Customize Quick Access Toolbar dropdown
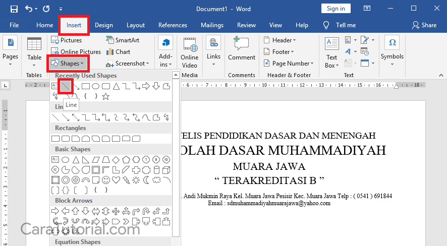The width and height of the screenshot is (447, 246). 61,9
